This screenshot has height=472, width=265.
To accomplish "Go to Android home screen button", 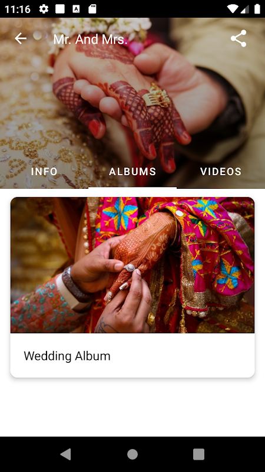I will tap(132, 454).
